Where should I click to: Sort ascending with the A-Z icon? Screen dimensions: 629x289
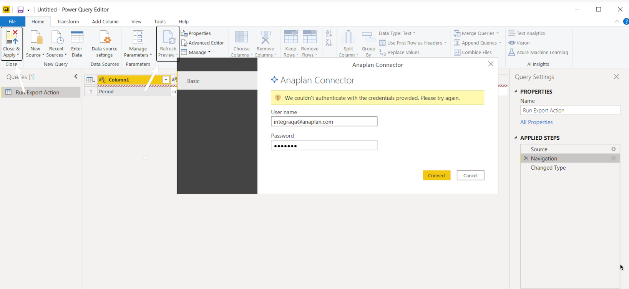pos(329,33)
